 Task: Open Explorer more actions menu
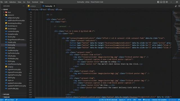coord(24,6)
